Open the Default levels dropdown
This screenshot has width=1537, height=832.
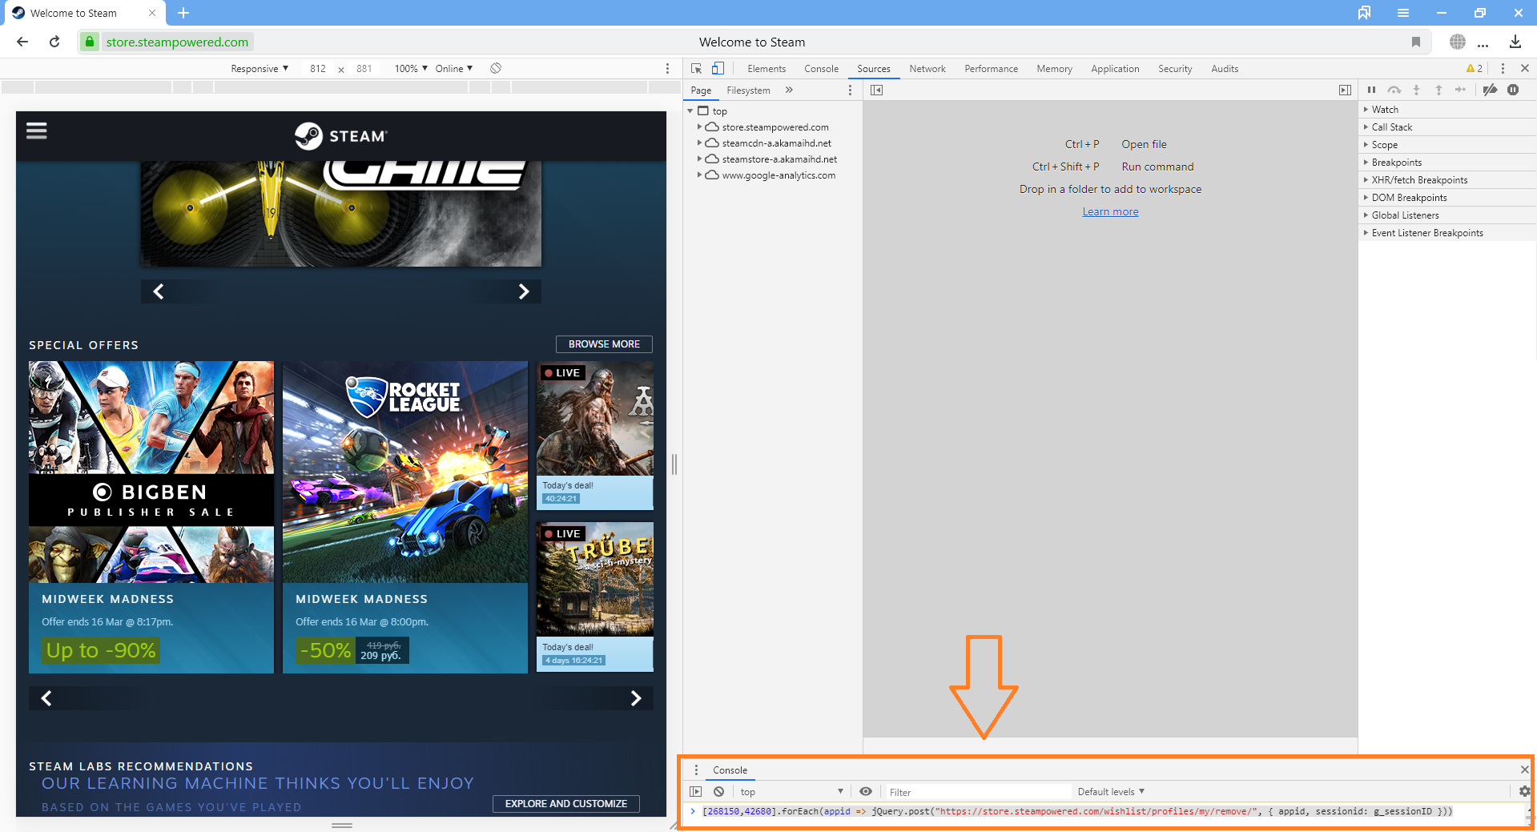(1111, 791)
